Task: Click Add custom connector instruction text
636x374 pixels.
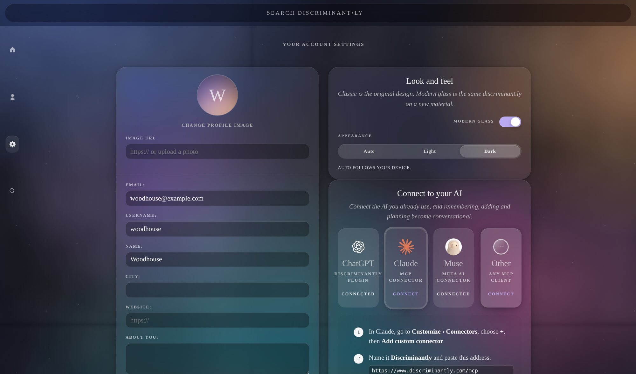Action: tap(412, 341)
